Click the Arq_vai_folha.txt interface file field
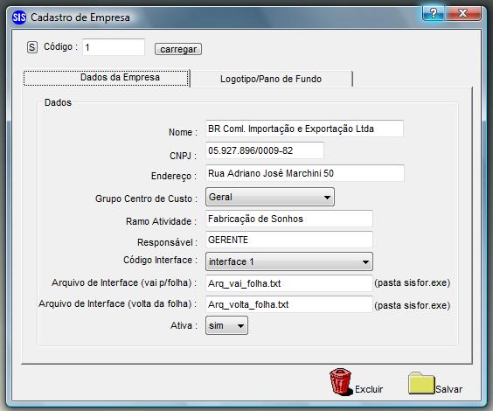493x411 pixels. pyautogui.click(x=289, y=283)
